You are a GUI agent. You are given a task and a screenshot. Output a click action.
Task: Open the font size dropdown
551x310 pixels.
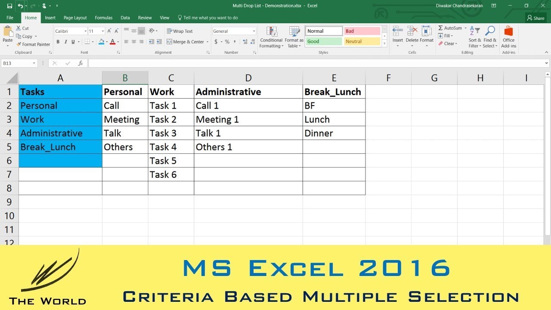pos(102,31)
